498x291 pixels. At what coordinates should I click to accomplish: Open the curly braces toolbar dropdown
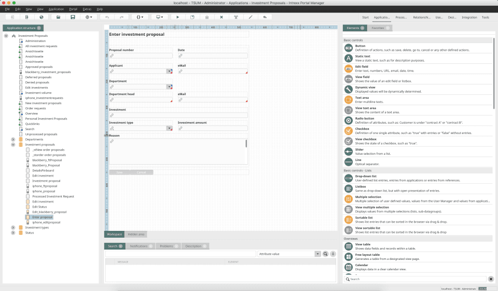[x=140, y=17]
